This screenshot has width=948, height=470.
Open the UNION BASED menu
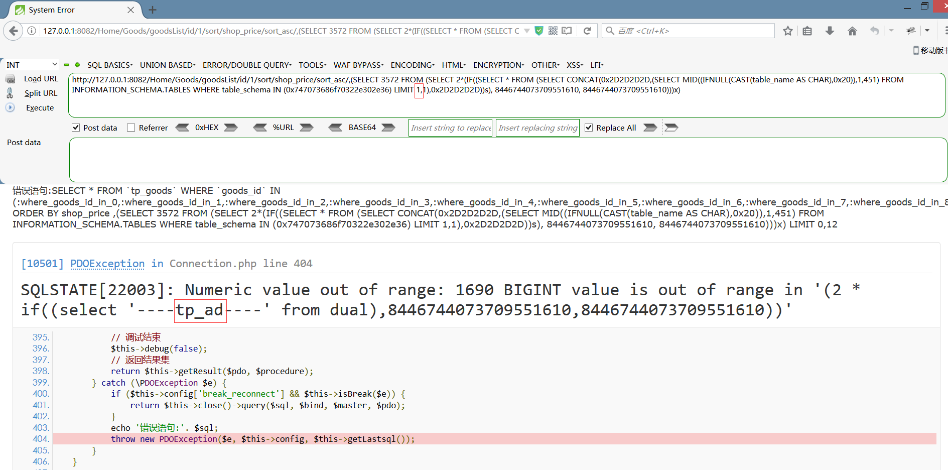pyautogui.click(x=168, y=65)
